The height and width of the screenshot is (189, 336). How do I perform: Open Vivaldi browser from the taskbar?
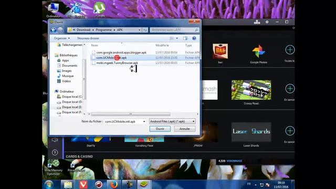83,184
